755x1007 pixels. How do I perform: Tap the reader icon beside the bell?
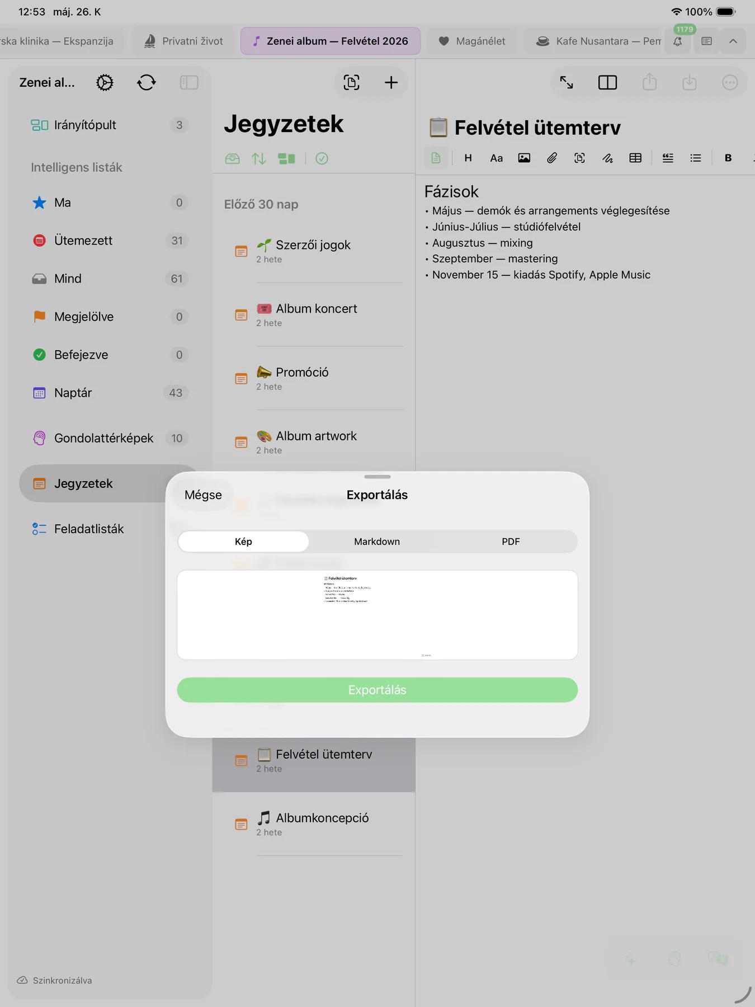[706, 41]
